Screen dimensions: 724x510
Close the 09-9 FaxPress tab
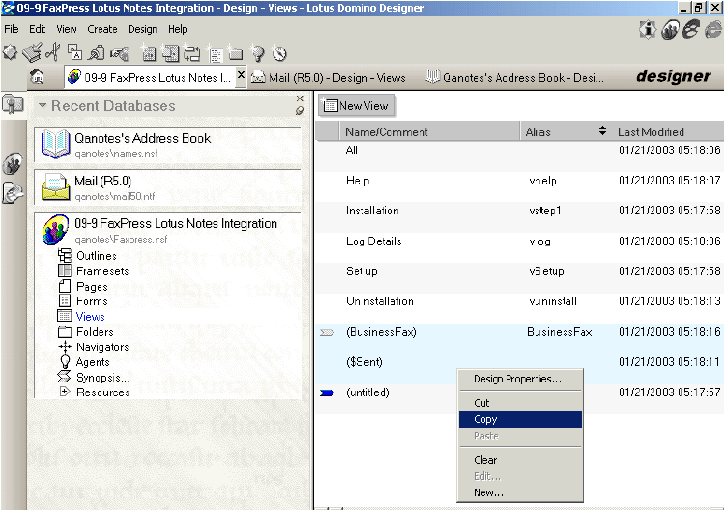click(x=241, y=76)
